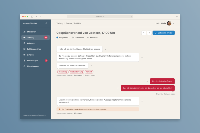Viewport: 200px width, 133px height.
Task: Expand chevron beside 'Bei Fragen zu unseren Software-Produkten' bubble
Action: pos(142,57)
